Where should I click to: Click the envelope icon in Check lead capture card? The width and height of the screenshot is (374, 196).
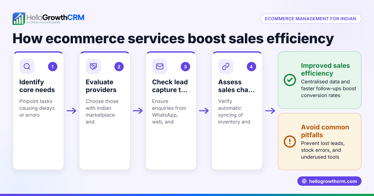160,67
